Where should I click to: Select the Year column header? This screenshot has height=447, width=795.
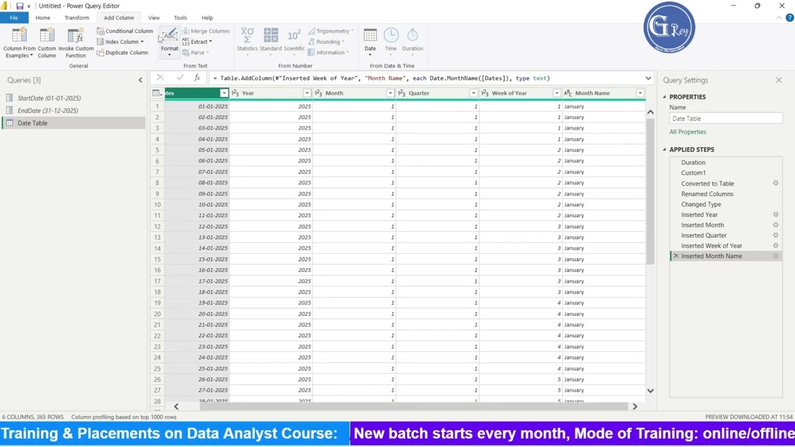[x=271, y=93]
